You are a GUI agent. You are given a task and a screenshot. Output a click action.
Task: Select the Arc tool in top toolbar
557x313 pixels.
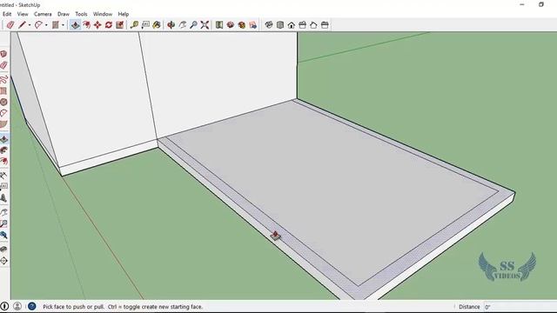pyautogui.click(x=38, y=25)
